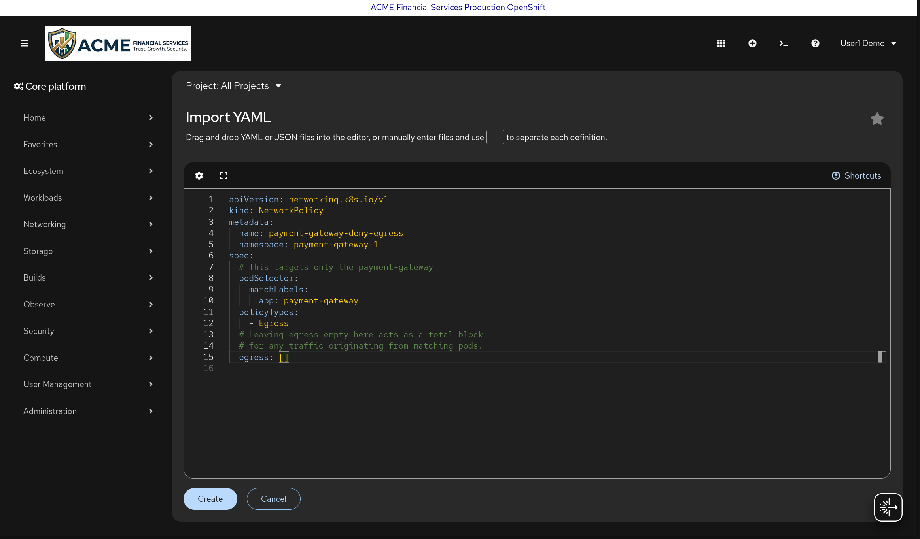Viewport: 920px width, 539px height.
Task: Open the help question mark menu
Action: pos(815,43)
